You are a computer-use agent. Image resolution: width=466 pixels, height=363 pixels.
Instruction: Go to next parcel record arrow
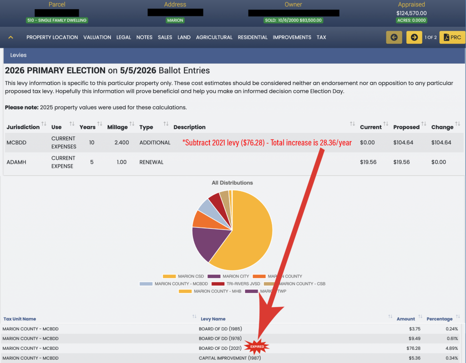coord(414,37)
